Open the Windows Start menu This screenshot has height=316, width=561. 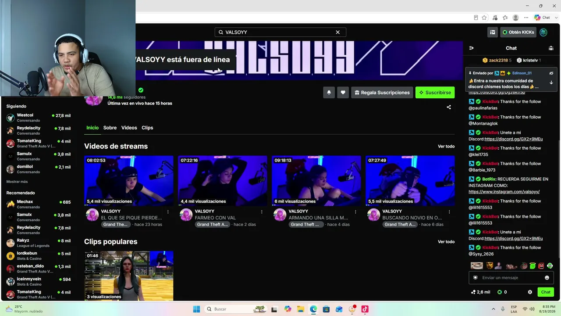(x=196, y=309)
